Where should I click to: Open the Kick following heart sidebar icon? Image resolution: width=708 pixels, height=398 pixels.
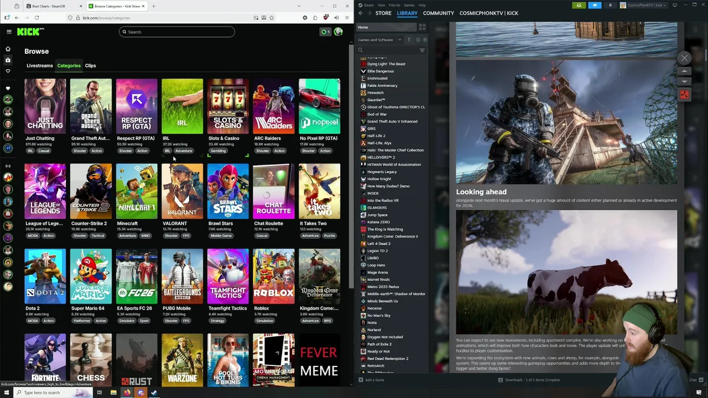click(8, 71)
